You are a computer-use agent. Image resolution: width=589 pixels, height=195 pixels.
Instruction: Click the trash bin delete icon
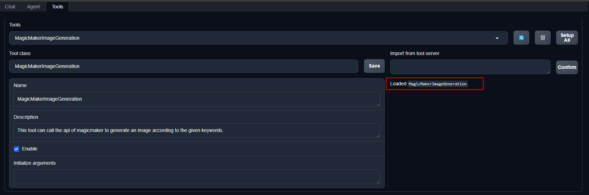point(543,38)
